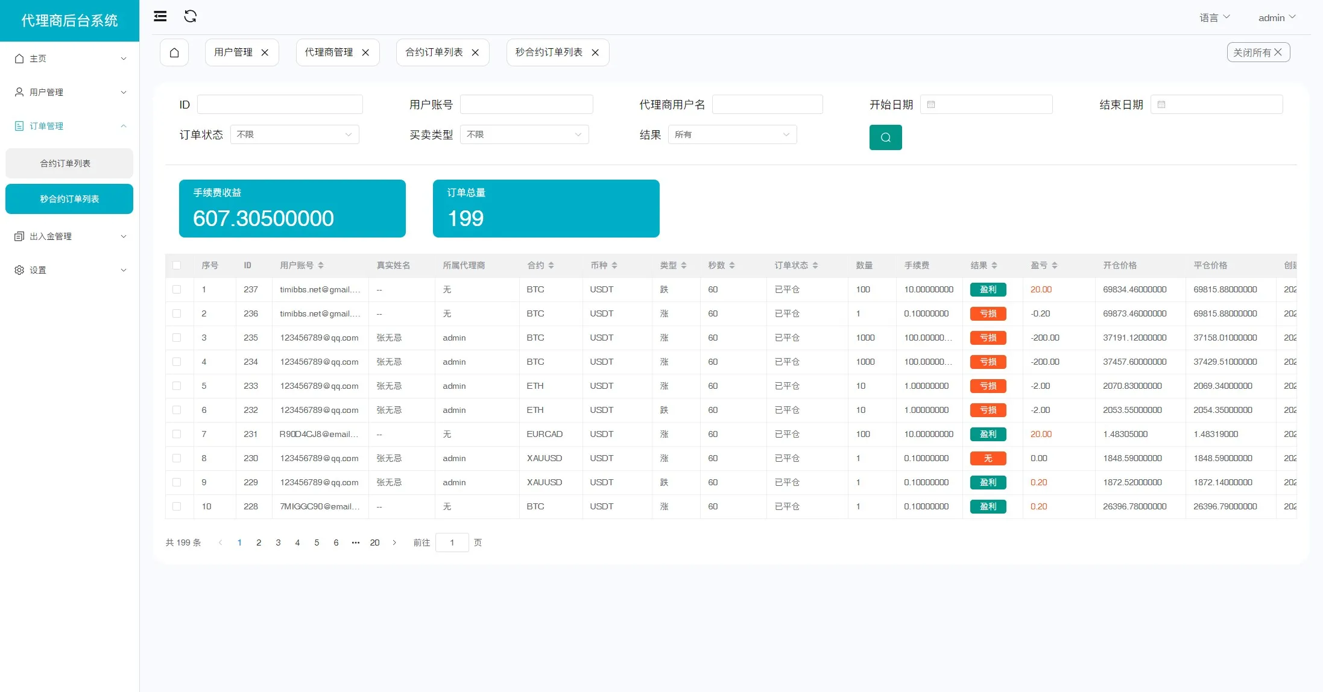Toggle the select-all header checkbox
The height and width of the screenshot is (692, 1323).
[177, 265]
